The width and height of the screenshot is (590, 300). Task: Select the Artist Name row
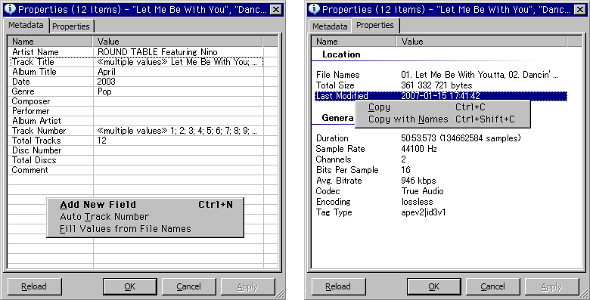[x=135, y=52]
